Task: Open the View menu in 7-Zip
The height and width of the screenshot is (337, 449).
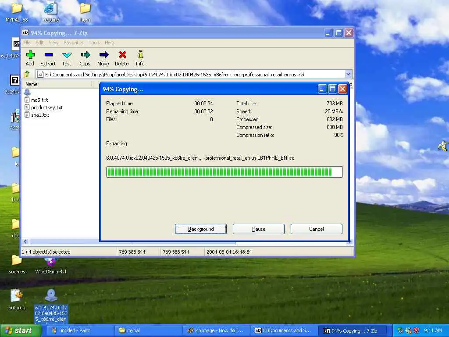Action: pos(53,43)
